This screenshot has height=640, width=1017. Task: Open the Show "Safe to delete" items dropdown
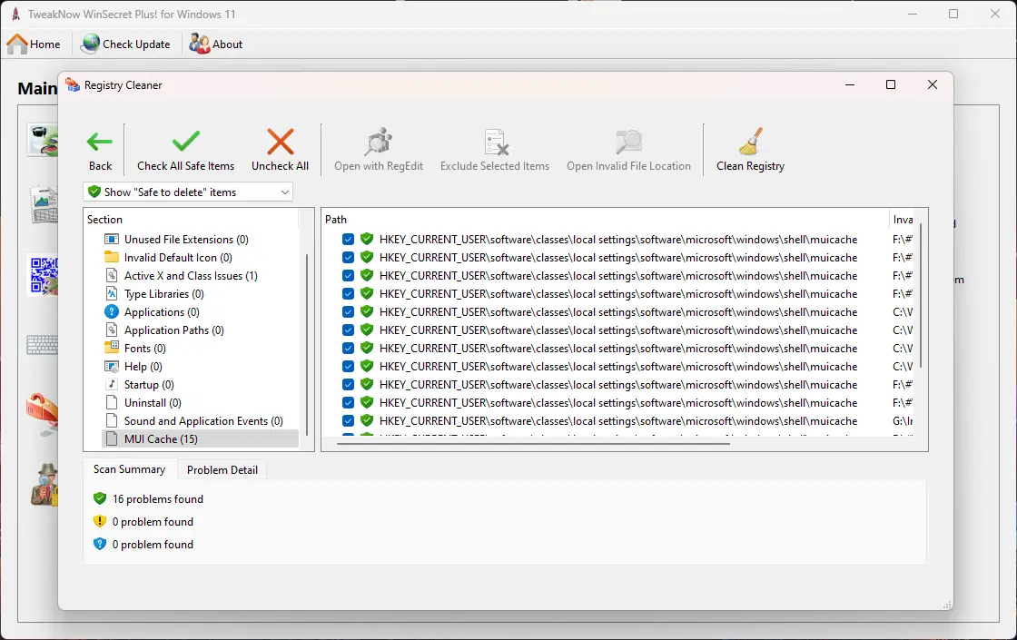click(x=188, y=192)
